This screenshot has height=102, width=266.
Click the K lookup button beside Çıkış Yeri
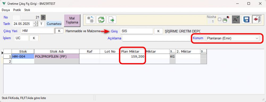click(x=59, y=31)
